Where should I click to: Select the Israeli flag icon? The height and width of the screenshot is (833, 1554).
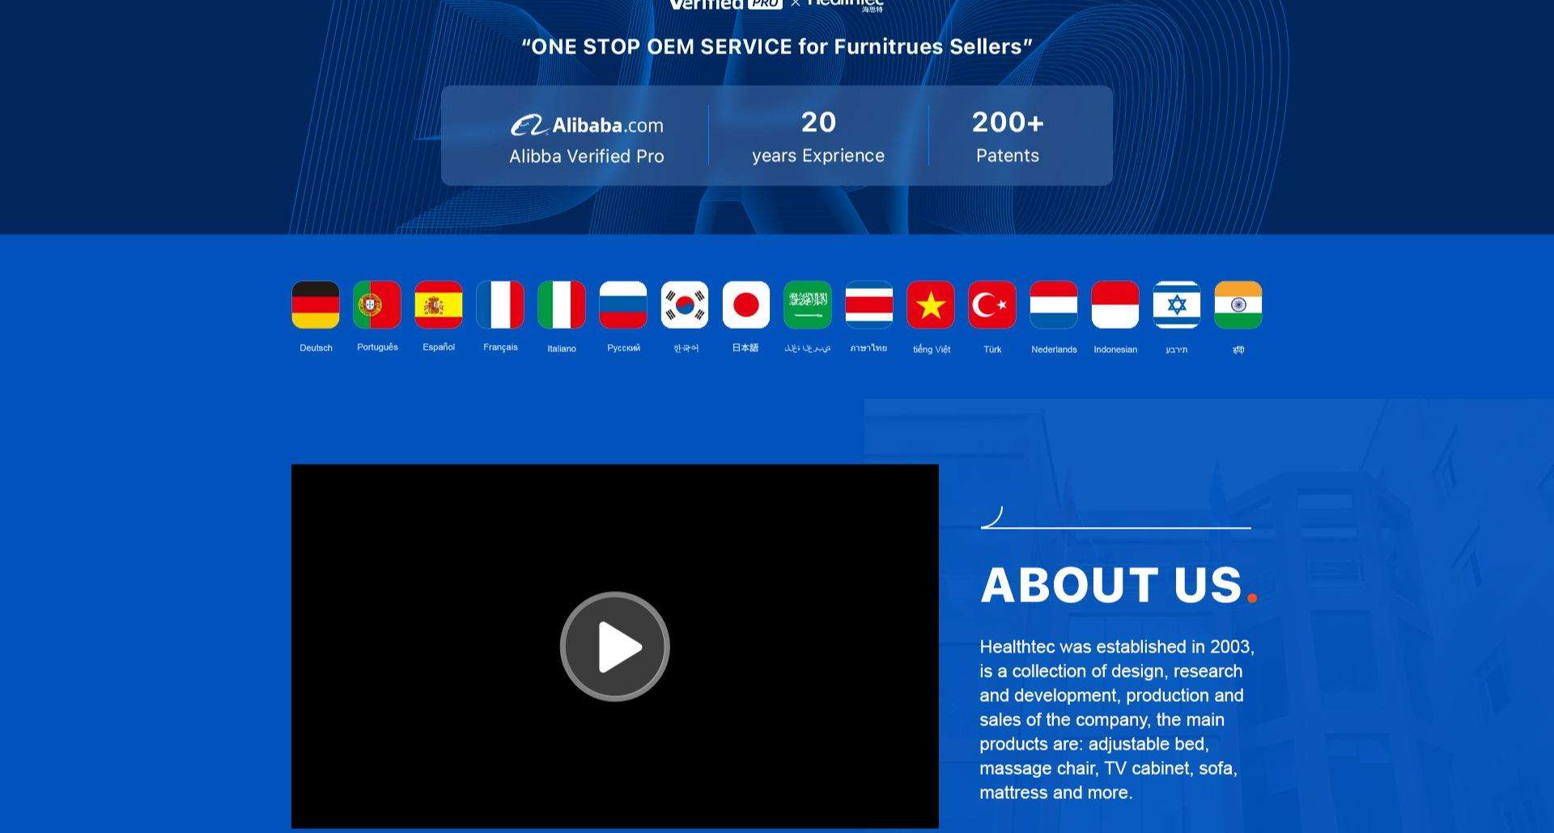(x=1177, y=305)
